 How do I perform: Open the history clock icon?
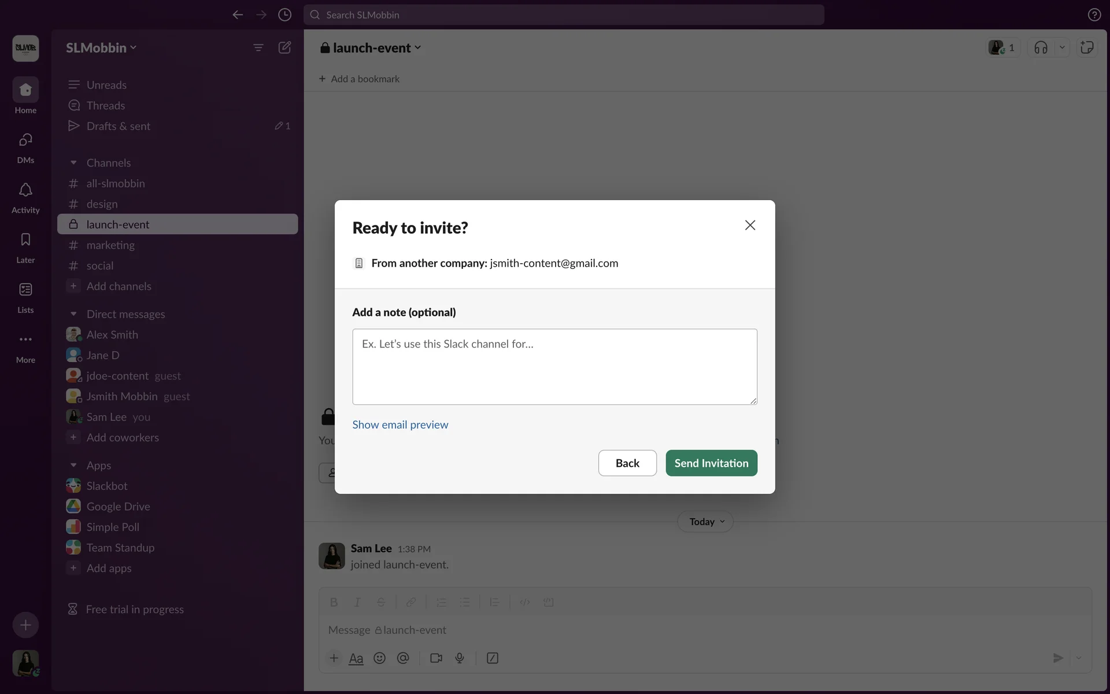tap(284, 14)
